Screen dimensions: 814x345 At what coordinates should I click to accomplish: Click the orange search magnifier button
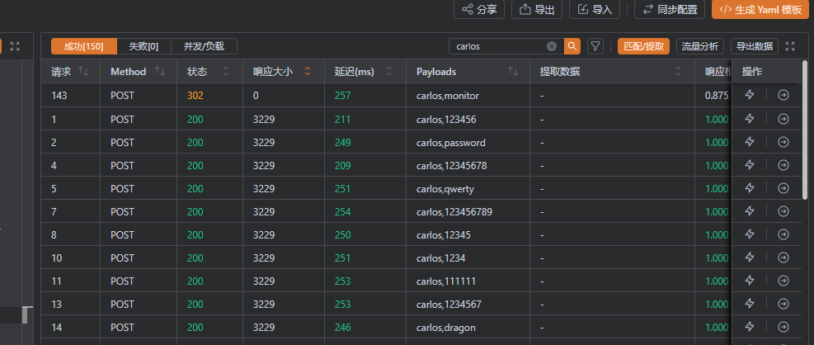pyautogui.click(x=572, y=46)
